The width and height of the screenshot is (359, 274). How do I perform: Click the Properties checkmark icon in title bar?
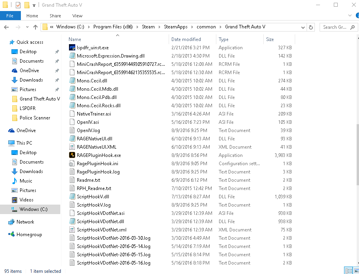click(x=18, y=5)
